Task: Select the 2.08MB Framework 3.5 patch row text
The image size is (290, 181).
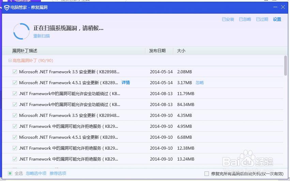Action: click(x=69, y=72)
